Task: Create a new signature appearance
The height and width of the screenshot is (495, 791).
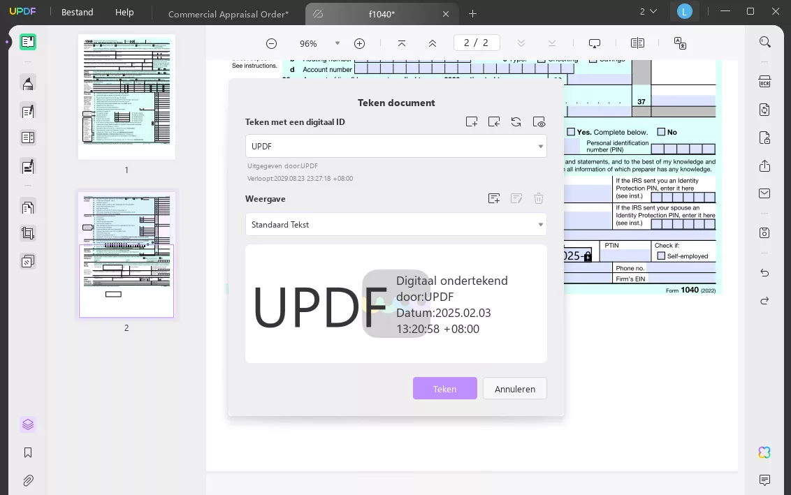Action: [494, 198]
